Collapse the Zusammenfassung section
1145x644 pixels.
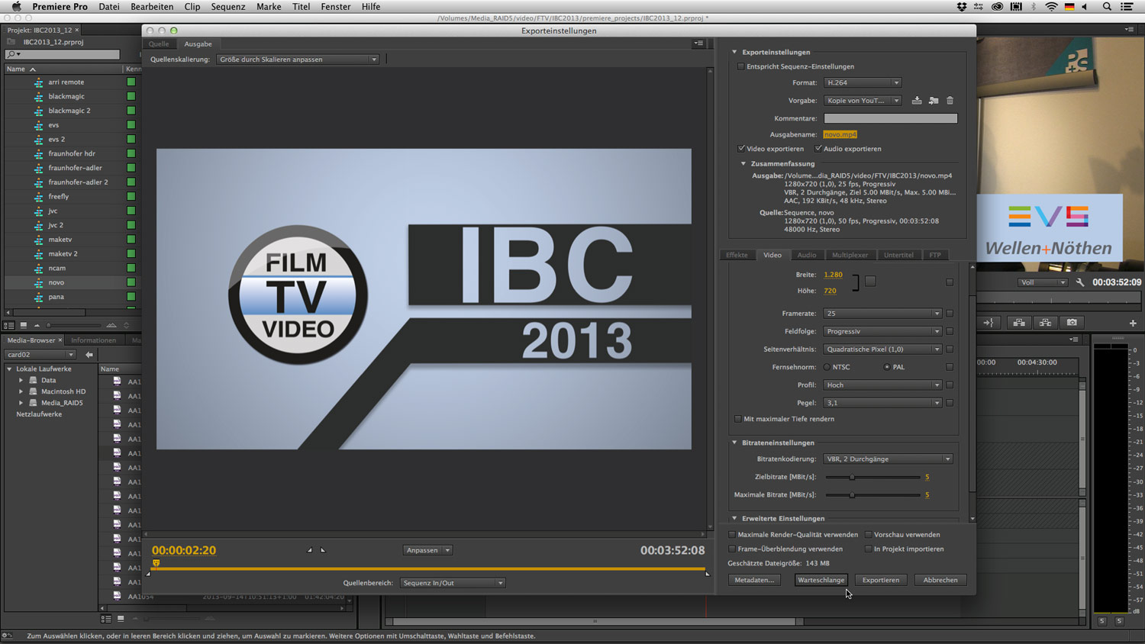pyautogui.click(x=743, y=164)
